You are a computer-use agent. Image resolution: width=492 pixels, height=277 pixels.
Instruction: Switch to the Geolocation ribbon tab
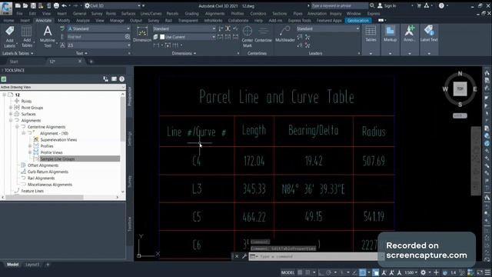click(358, 21)
